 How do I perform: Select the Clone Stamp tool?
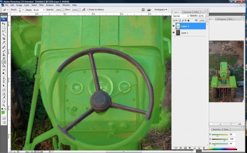pyautogui.click(x=4, y=55)
